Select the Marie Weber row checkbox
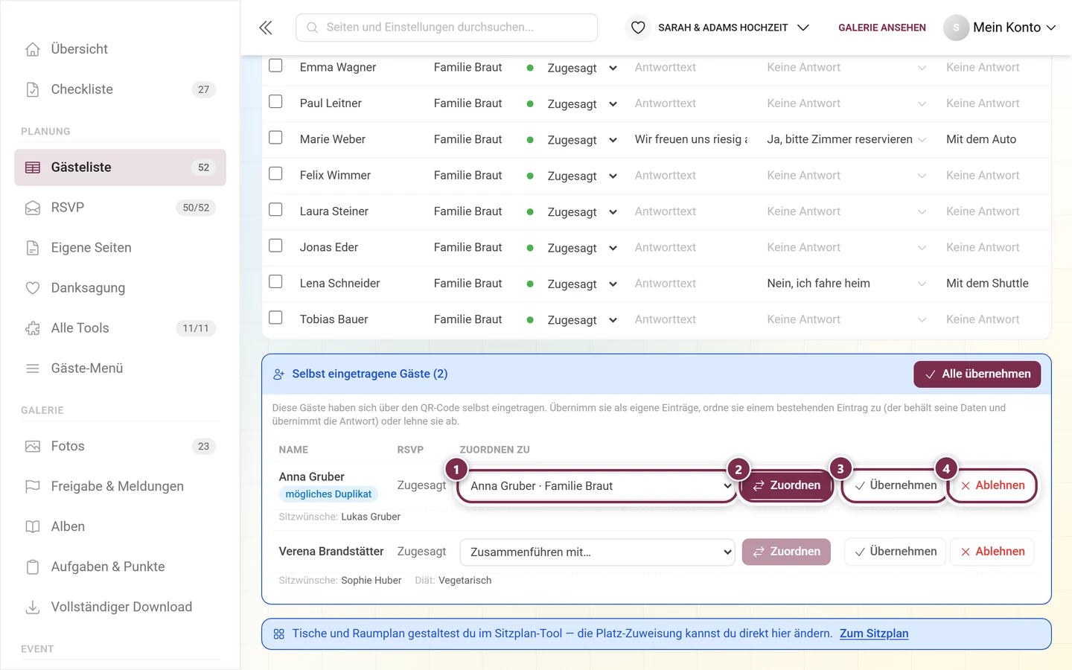 point(275,138)
